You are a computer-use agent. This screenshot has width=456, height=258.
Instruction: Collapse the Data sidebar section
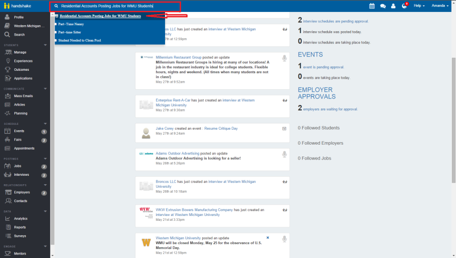click(46, 211)
